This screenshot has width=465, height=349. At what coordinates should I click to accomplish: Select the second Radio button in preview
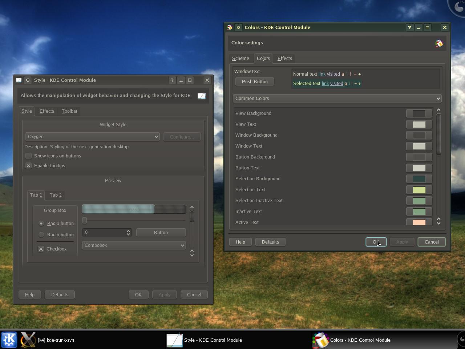41,234
